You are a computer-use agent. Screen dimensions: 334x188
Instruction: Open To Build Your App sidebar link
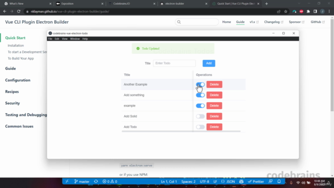(21, 58)
